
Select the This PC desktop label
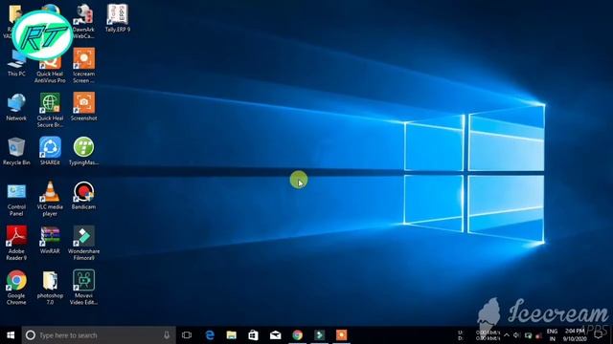tap(16, 74)
